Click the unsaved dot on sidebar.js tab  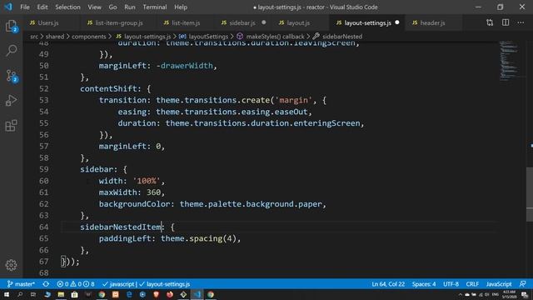click(263, 22)
